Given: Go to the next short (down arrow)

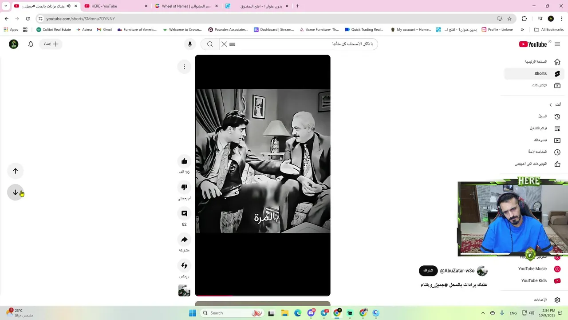Looking at the screenshot, I should (16, 192).
